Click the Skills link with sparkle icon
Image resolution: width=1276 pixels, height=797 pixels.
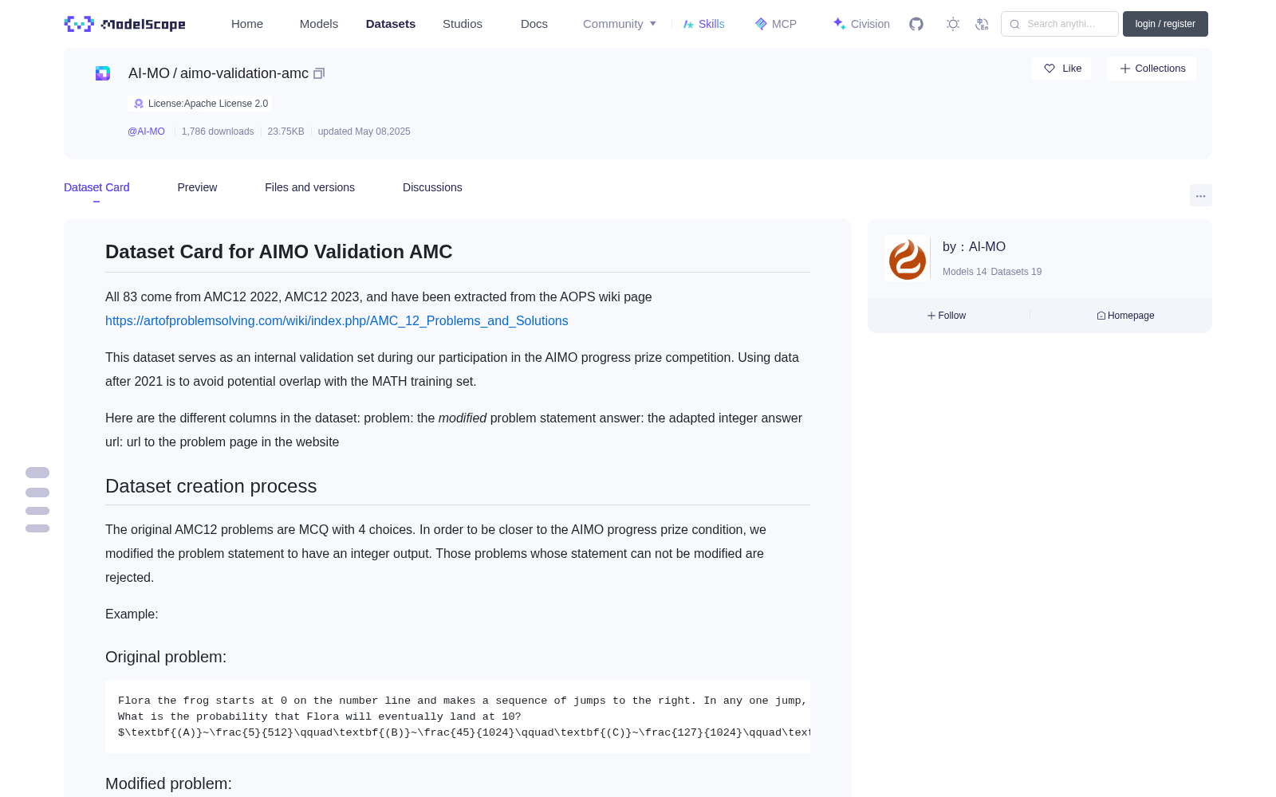click(x=703, y=24)
